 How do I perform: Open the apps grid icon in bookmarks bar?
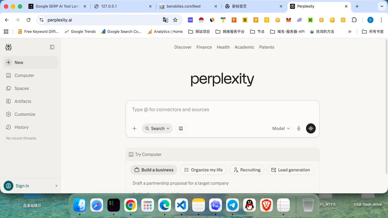6,31
